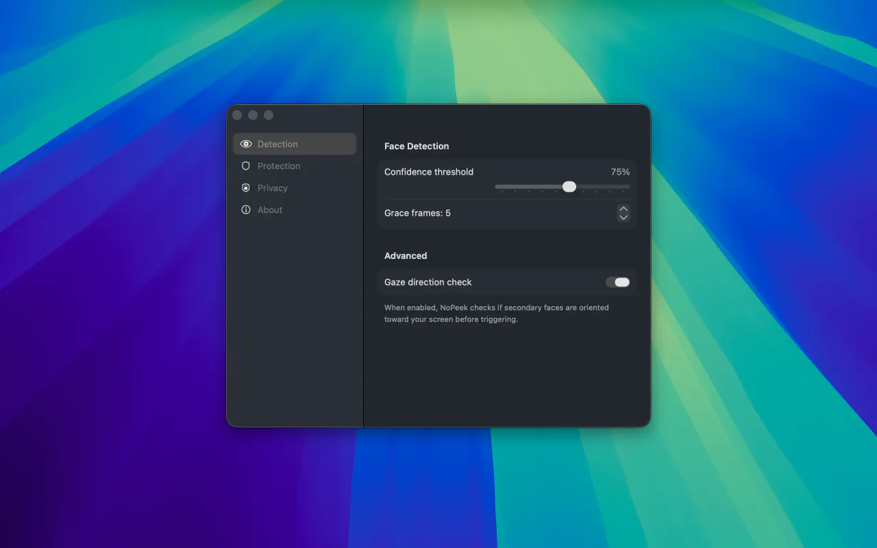Click the "When enabled, NoPeek checks" description
This screenshot has height=548, width=877.
pos(497,314)
